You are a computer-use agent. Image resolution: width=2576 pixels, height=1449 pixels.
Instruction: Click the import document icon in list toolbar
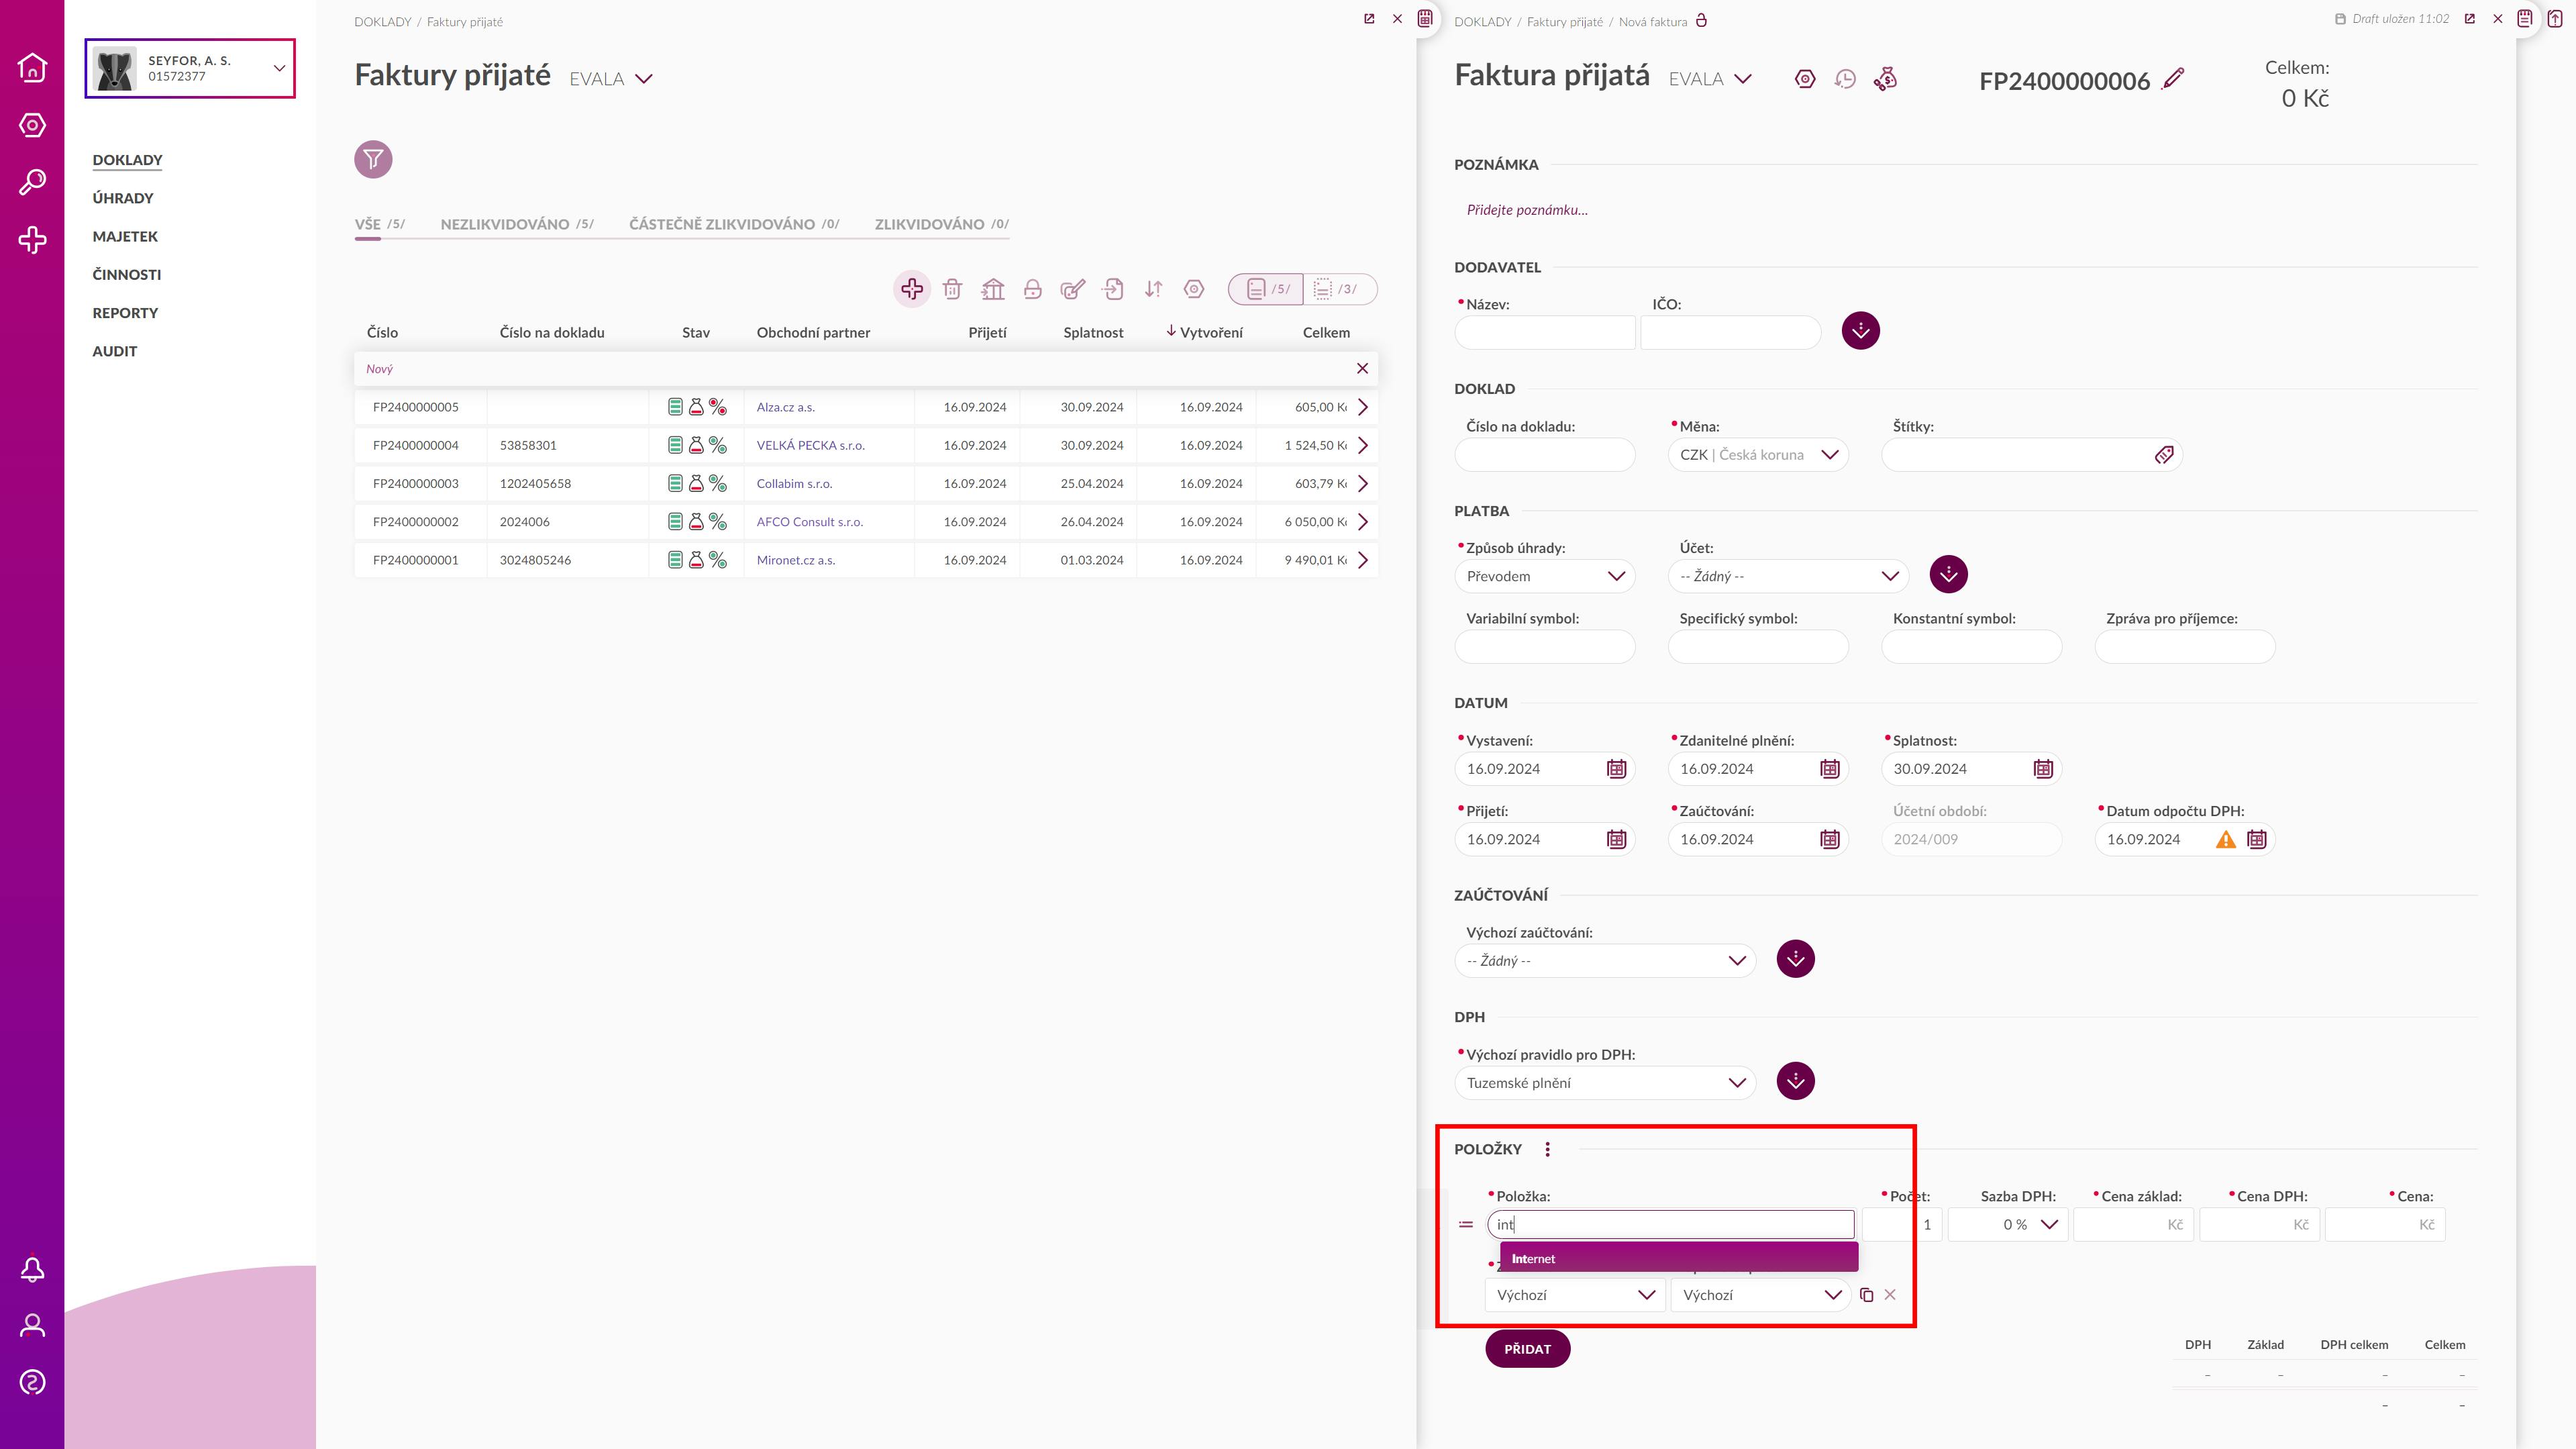pyautogui.click(x=1113, y=289)
